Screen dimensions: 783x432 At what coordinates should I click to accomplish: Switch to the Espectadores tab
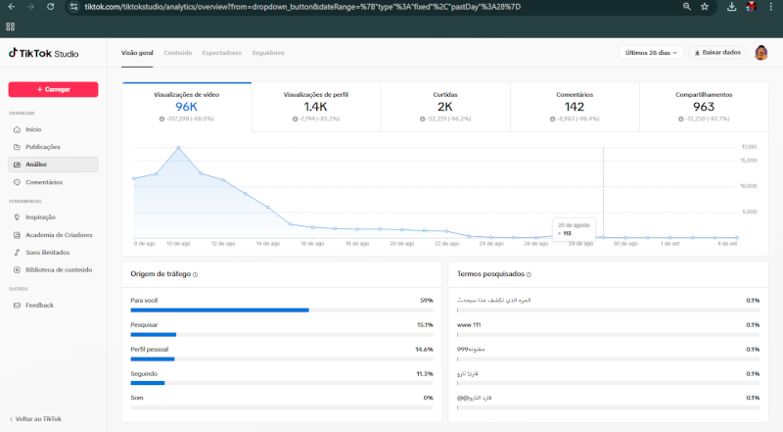click(221, 52)
